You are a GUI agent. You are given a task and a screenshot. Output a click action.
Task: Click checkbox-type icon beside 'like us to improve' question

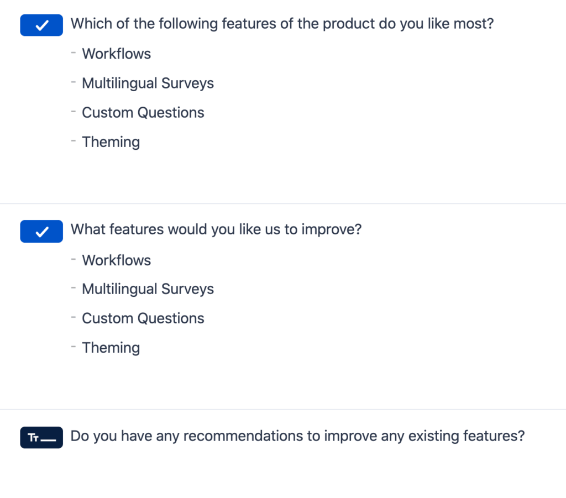coord(41,232)
